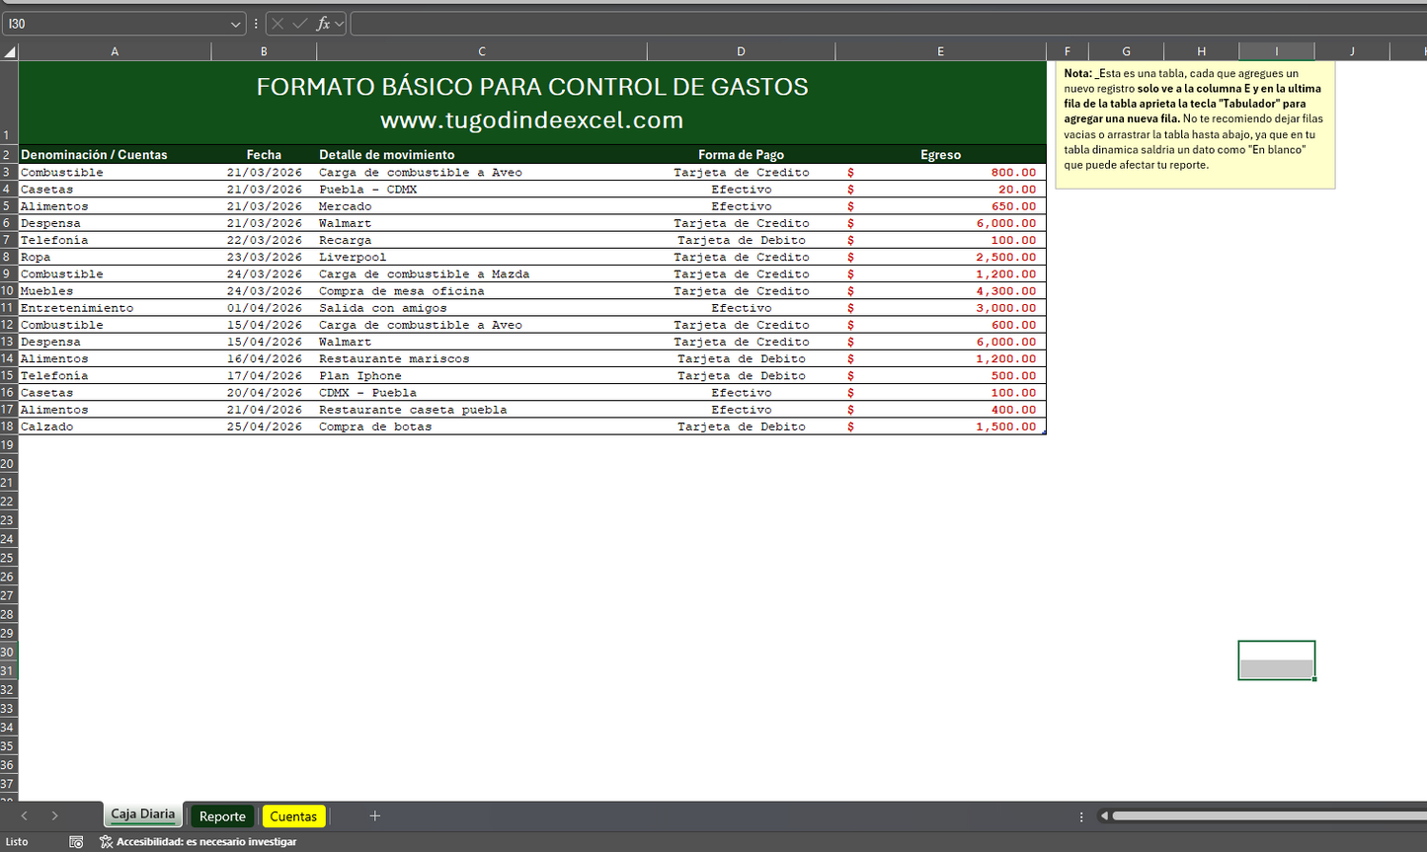Select 'Compra de mesa oficina' cell
This screenshot has height=852, width=1427.
482,291
